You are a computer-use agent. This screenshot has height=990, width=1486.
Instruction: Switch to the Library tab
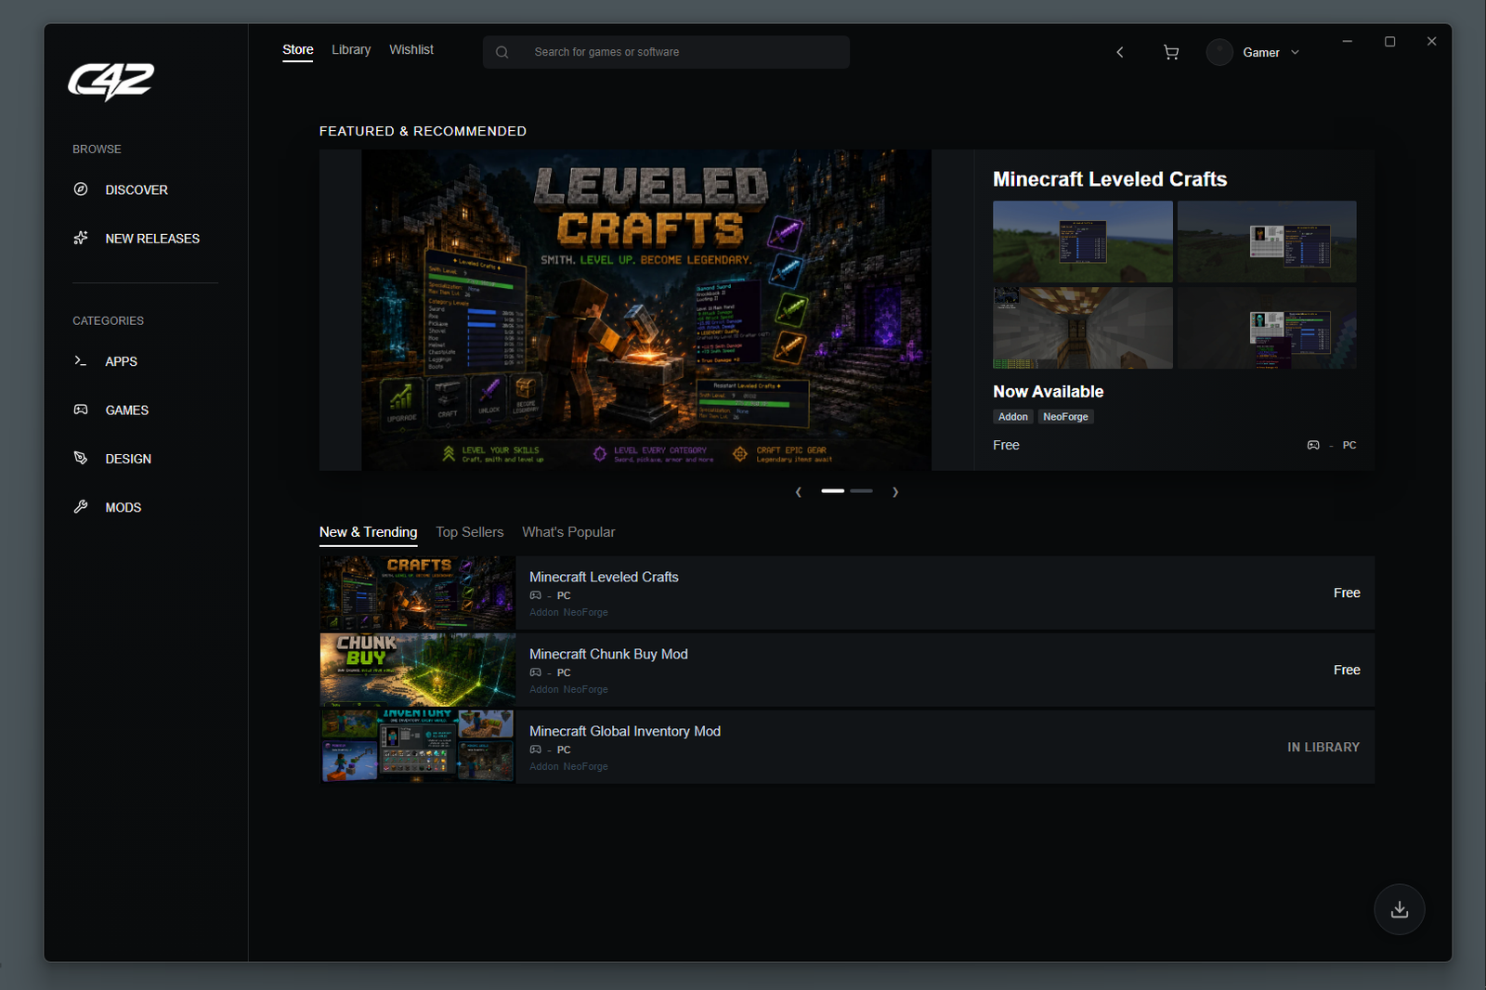point(351,50)
